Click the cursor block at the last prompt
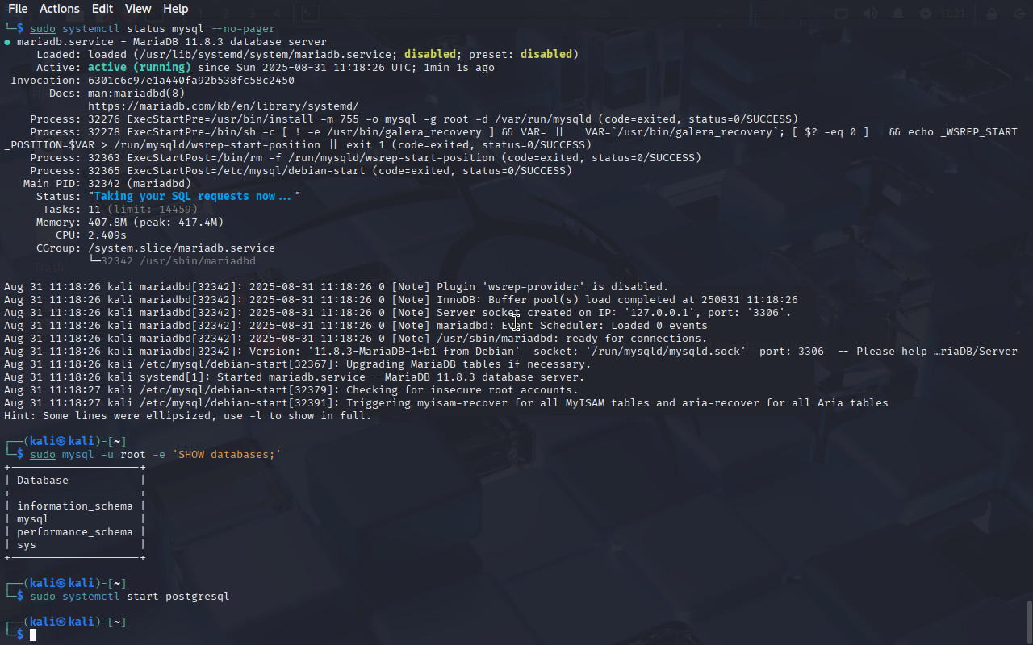The height and width of the screenshot is (645, 1033). [33, 635]
